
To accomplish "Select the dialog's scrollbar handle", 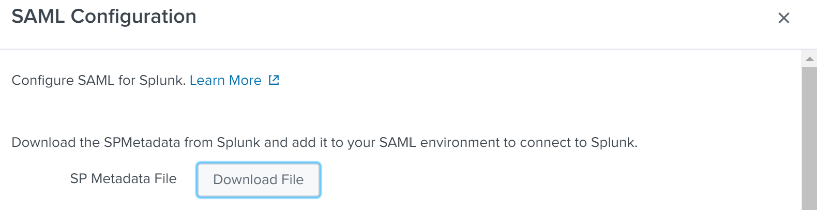I will pyautogui.click(x=809, y=139).
